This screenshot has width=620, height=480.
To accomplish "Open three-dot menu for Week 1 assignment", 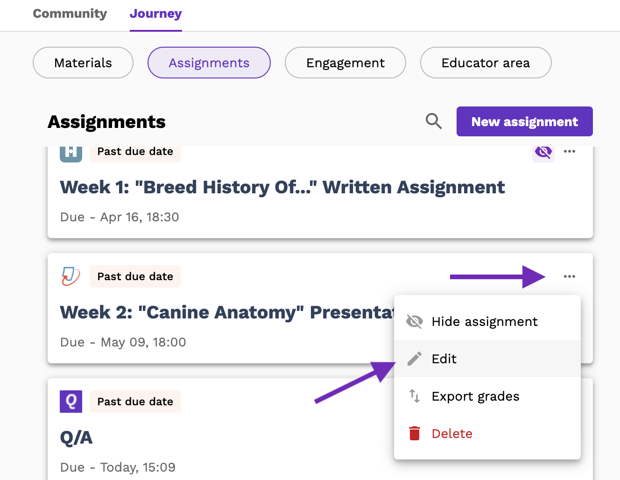I will (x=570, y=151).
